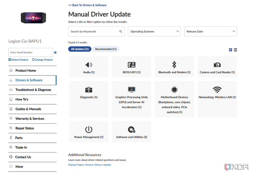Click the search magnifier icon
The height and width of the screenshot is (181, 259).
[x=121, y=31]
